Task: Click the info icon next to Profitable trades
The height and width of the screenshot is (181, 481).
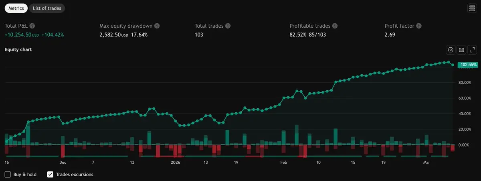Action: tap(335, 26)
